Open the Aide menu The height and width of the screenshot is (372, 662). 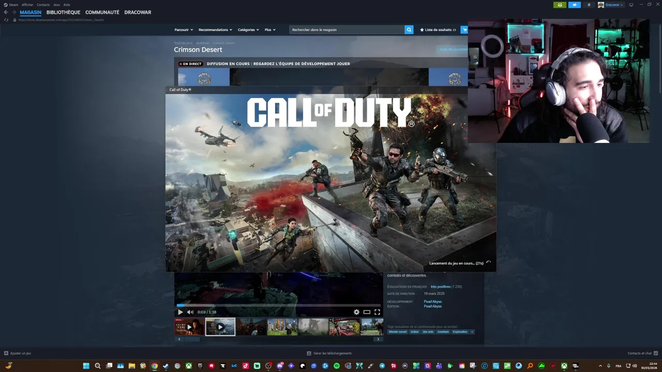pos(67,5)
